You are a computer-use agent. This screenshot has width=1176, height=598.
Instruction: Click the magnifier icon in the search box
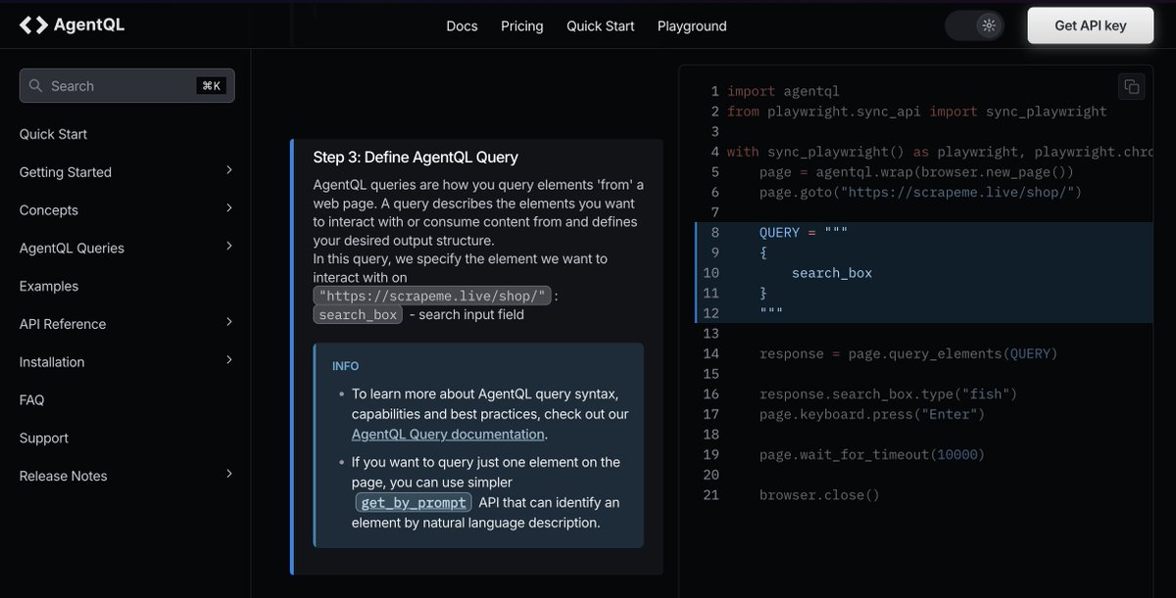click(x=35, y=86)
